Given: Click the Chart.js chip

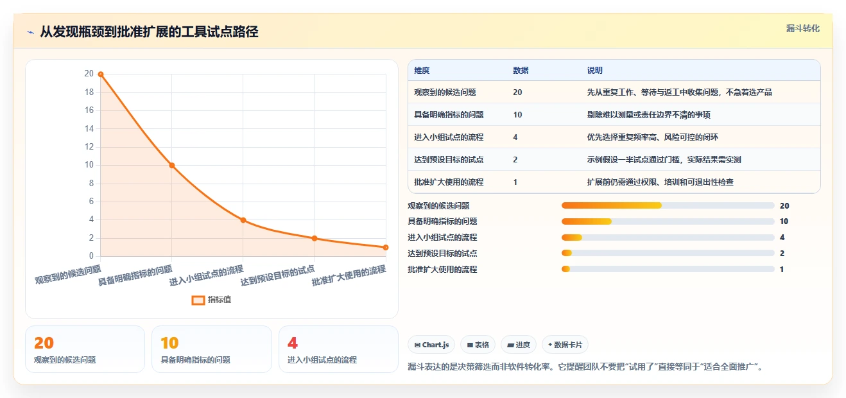Looking at the screenshot, I should point(431,345).
